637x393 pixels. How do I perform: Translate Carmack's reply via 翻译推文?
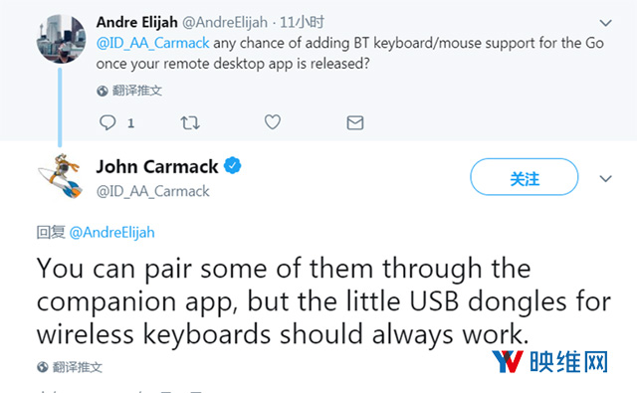tap(78, 367)
